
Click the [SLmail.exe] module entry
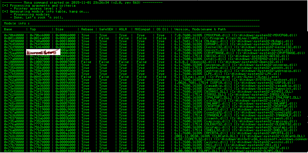pyautogui.click(x=194, y=77)
